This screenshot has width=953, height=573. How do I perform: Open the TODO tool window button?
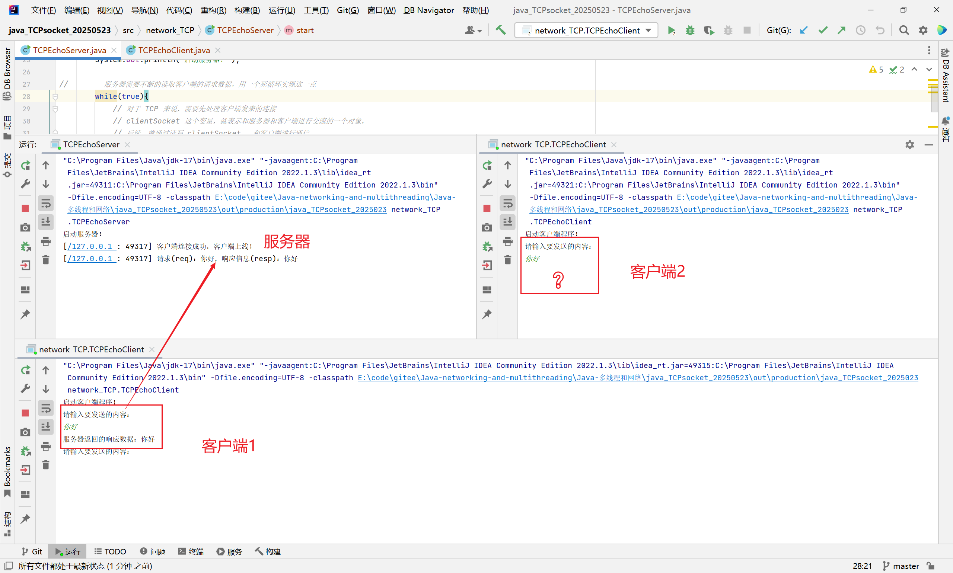click(111, 551)
